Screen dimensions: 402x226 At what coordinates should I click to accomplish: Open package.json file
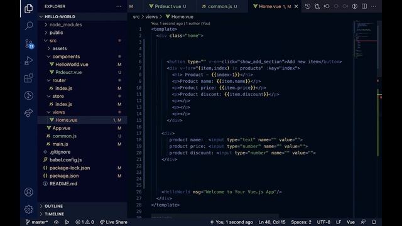click(82, 176)
